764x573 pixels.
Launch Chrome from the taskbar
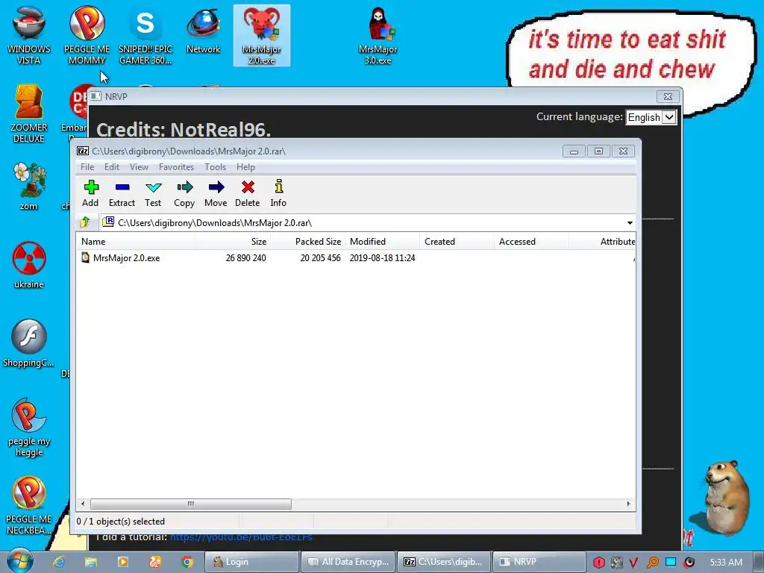187,562
